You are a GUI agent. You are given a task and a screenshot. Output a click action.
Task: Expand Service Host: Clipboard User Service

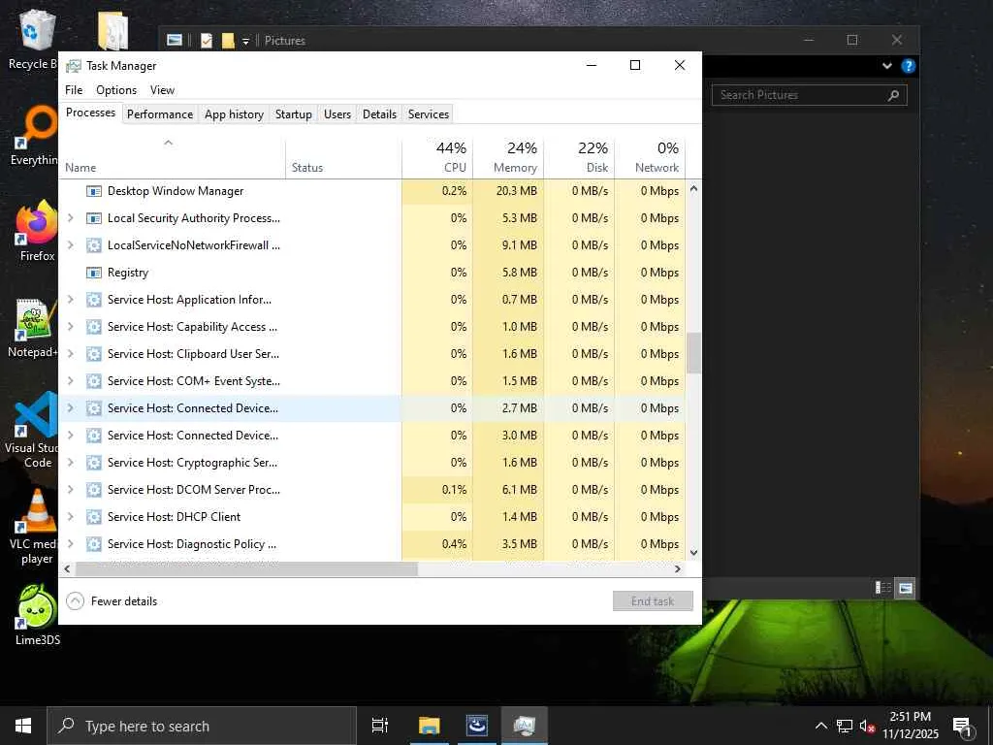coord(70,354)
